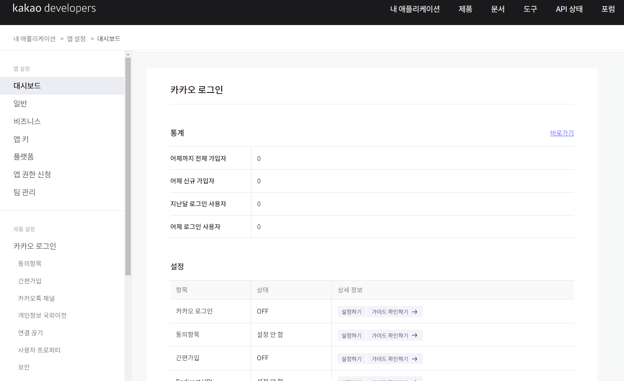The image size is (624, 381).
Task: Click 가이드 확인하기 in the 간편가입 row
Action: (395, 359)
